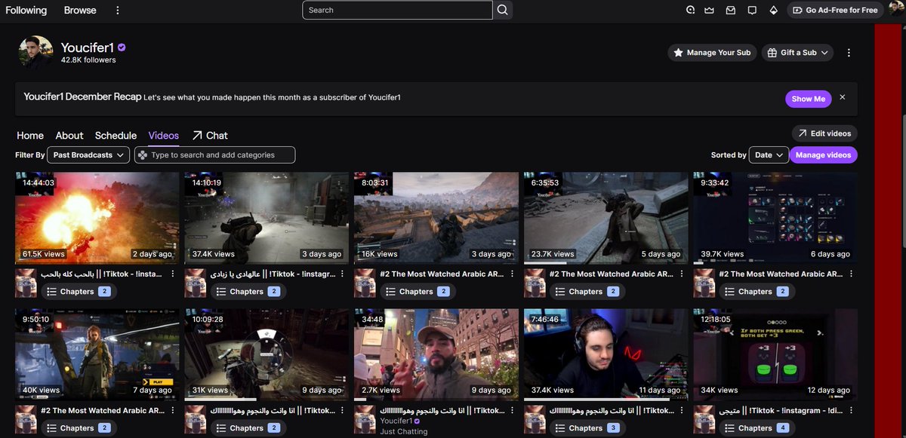Open channel options three-dot menu beside Gift a Sub
906x438 pixels.
(849, 53)
